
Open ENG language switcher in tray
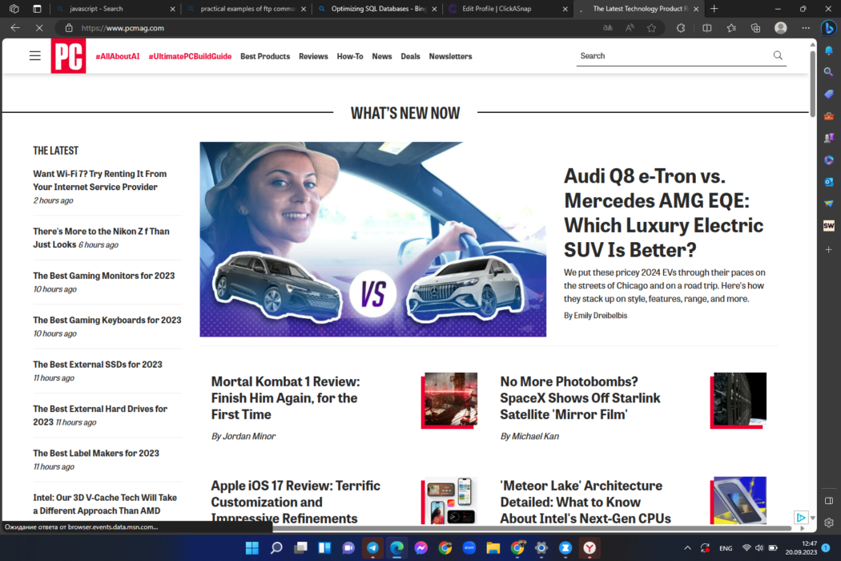pyautogui.click(x=726, y=548)
